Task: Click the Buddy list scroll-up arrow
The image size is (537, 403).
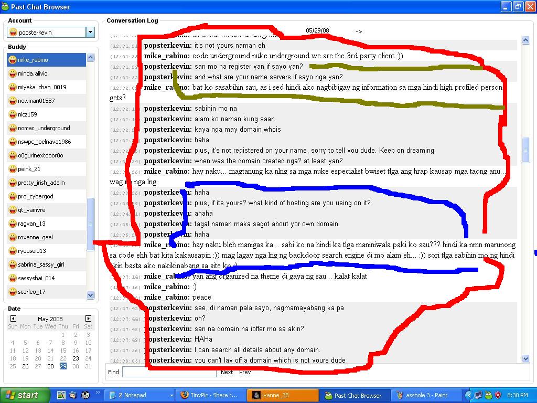Action: 90,57
